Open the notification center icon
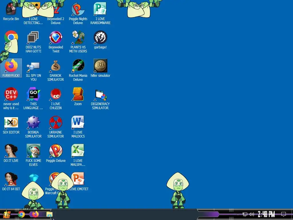The image size is (293, 220). (284, 214)
